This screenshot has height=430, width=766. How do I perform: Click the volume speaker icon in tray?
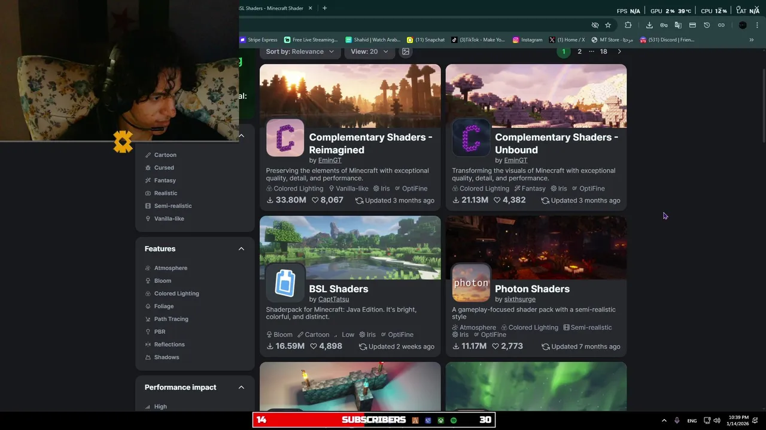click(717, 420)
